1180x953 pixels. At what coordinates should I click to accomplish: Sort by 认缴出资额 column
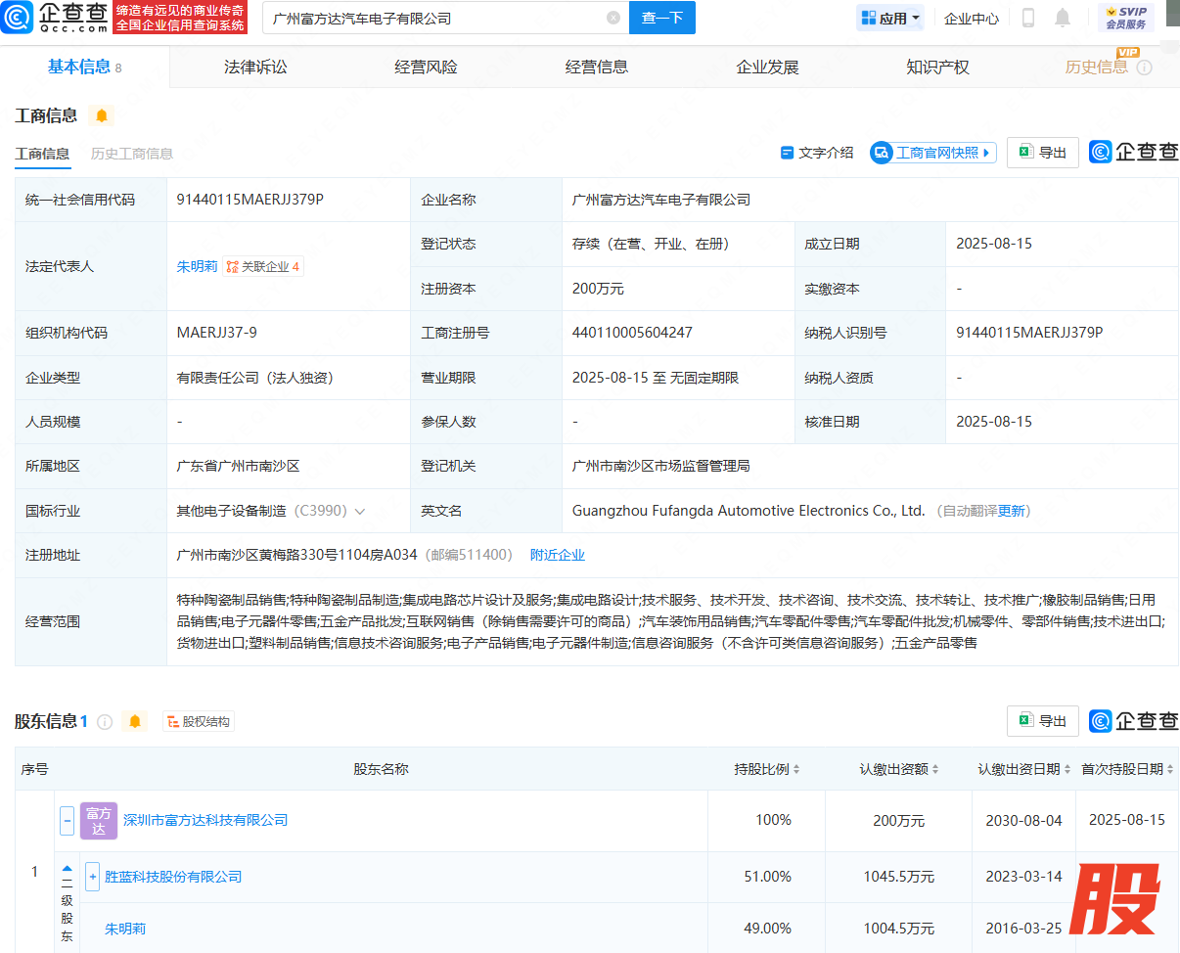click(x=899, y=769)
